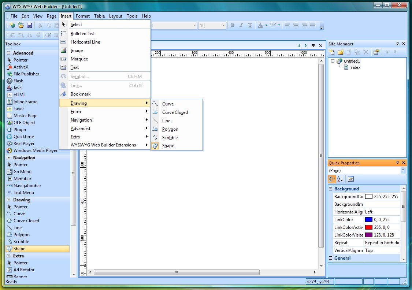Toggle bold formatting
This screenshot has width=412, height=290.
click(x=233, y=25)
